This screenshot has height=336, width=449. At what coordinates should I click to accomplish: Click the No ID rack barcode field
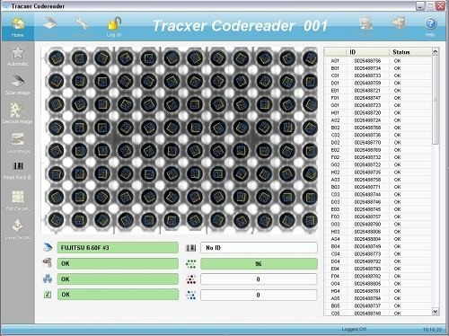(259, 248)
